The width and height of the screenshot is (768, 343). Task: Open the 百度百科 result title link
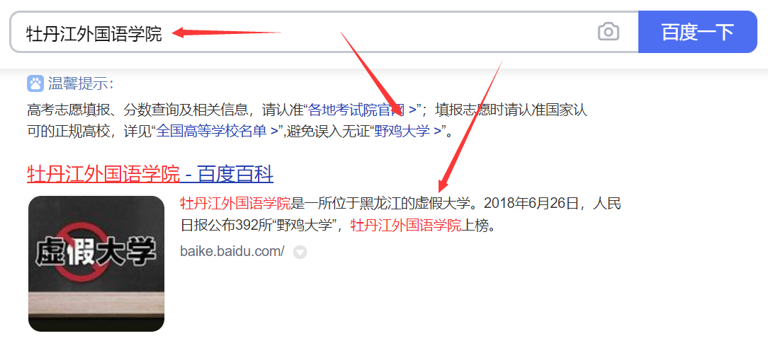pos(150,174)
